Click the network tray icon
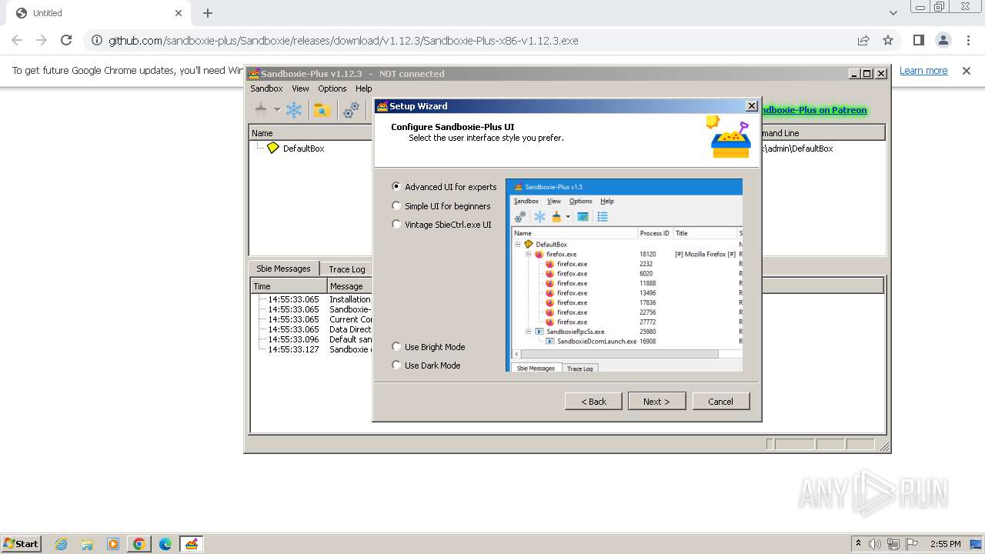 point(893,544)
